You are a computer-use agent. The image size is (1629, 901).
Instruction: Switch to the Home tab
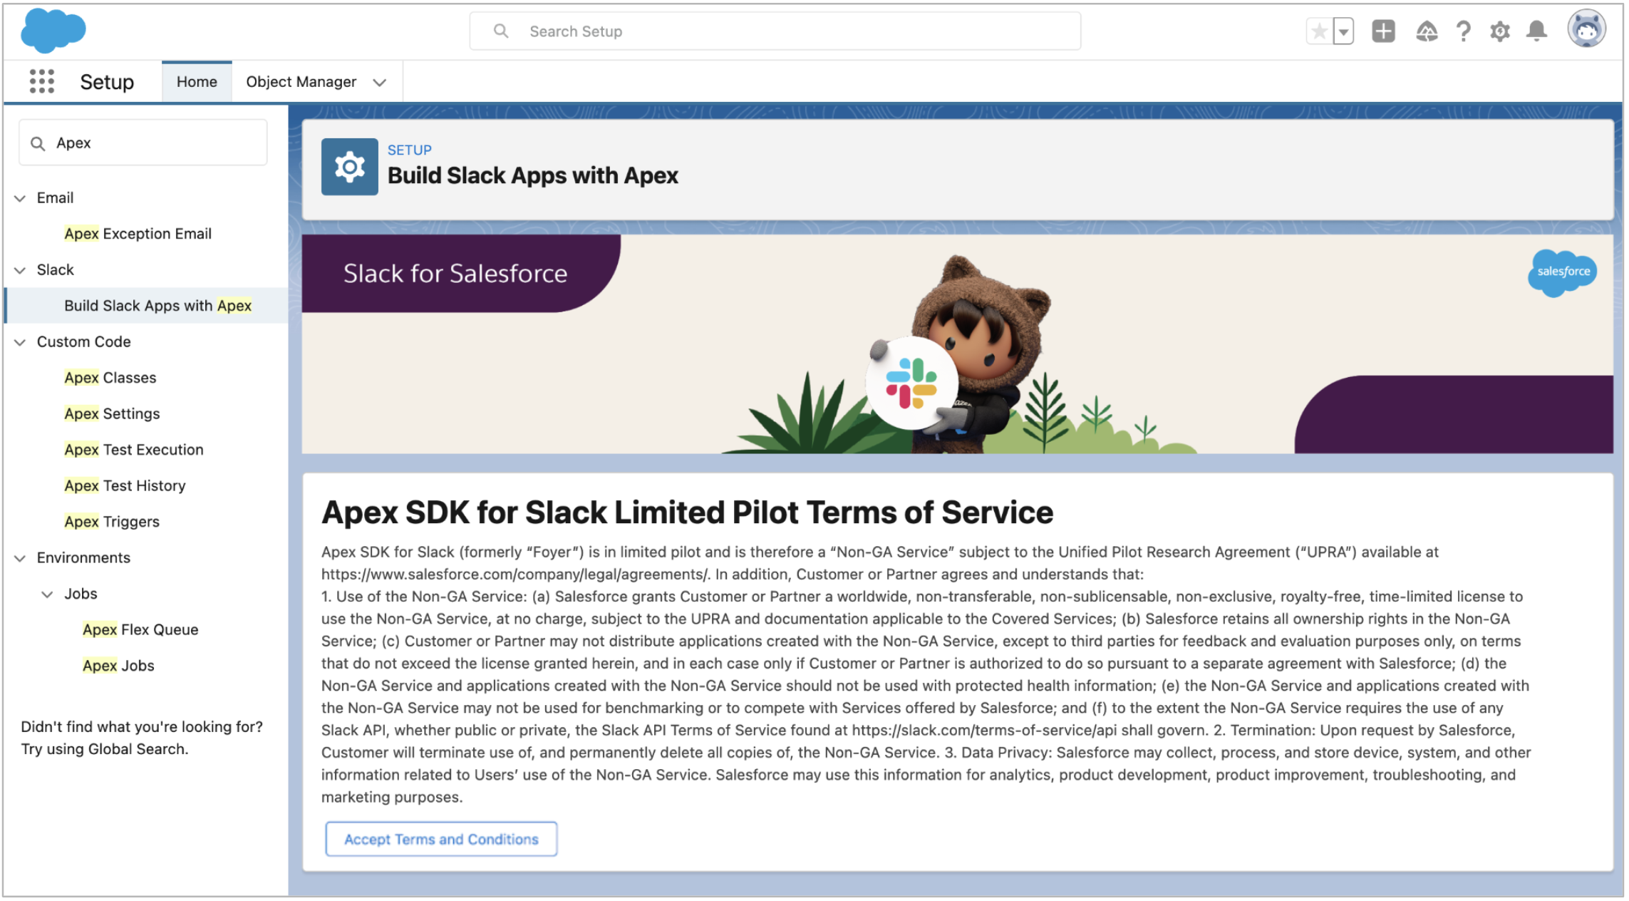197,82
